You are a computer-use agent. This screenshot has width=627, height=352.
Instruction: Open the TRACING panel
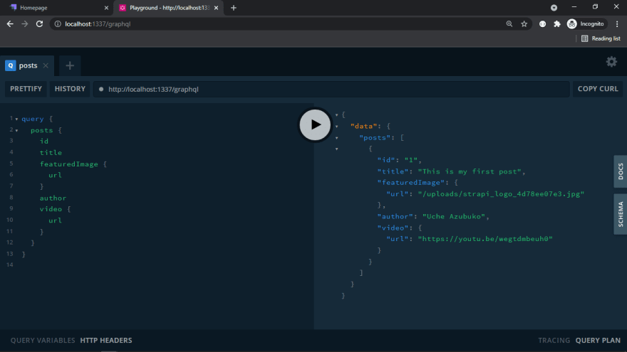554,341
